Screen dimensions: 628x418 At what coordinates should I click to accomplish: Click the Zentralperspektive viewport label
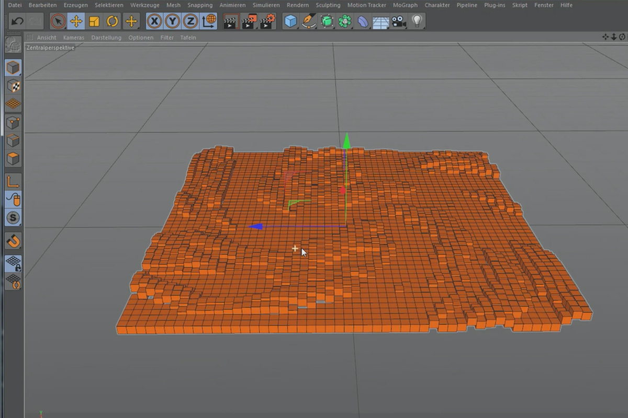(50, 47)
